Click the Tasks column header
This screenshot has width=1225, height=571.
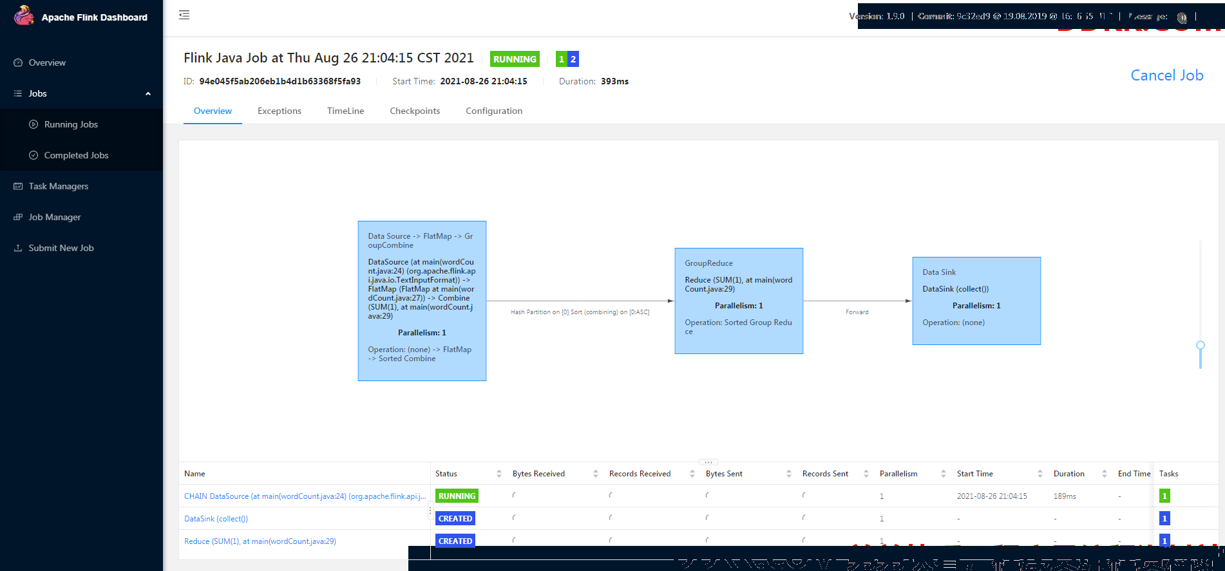tap(1168, 474)
